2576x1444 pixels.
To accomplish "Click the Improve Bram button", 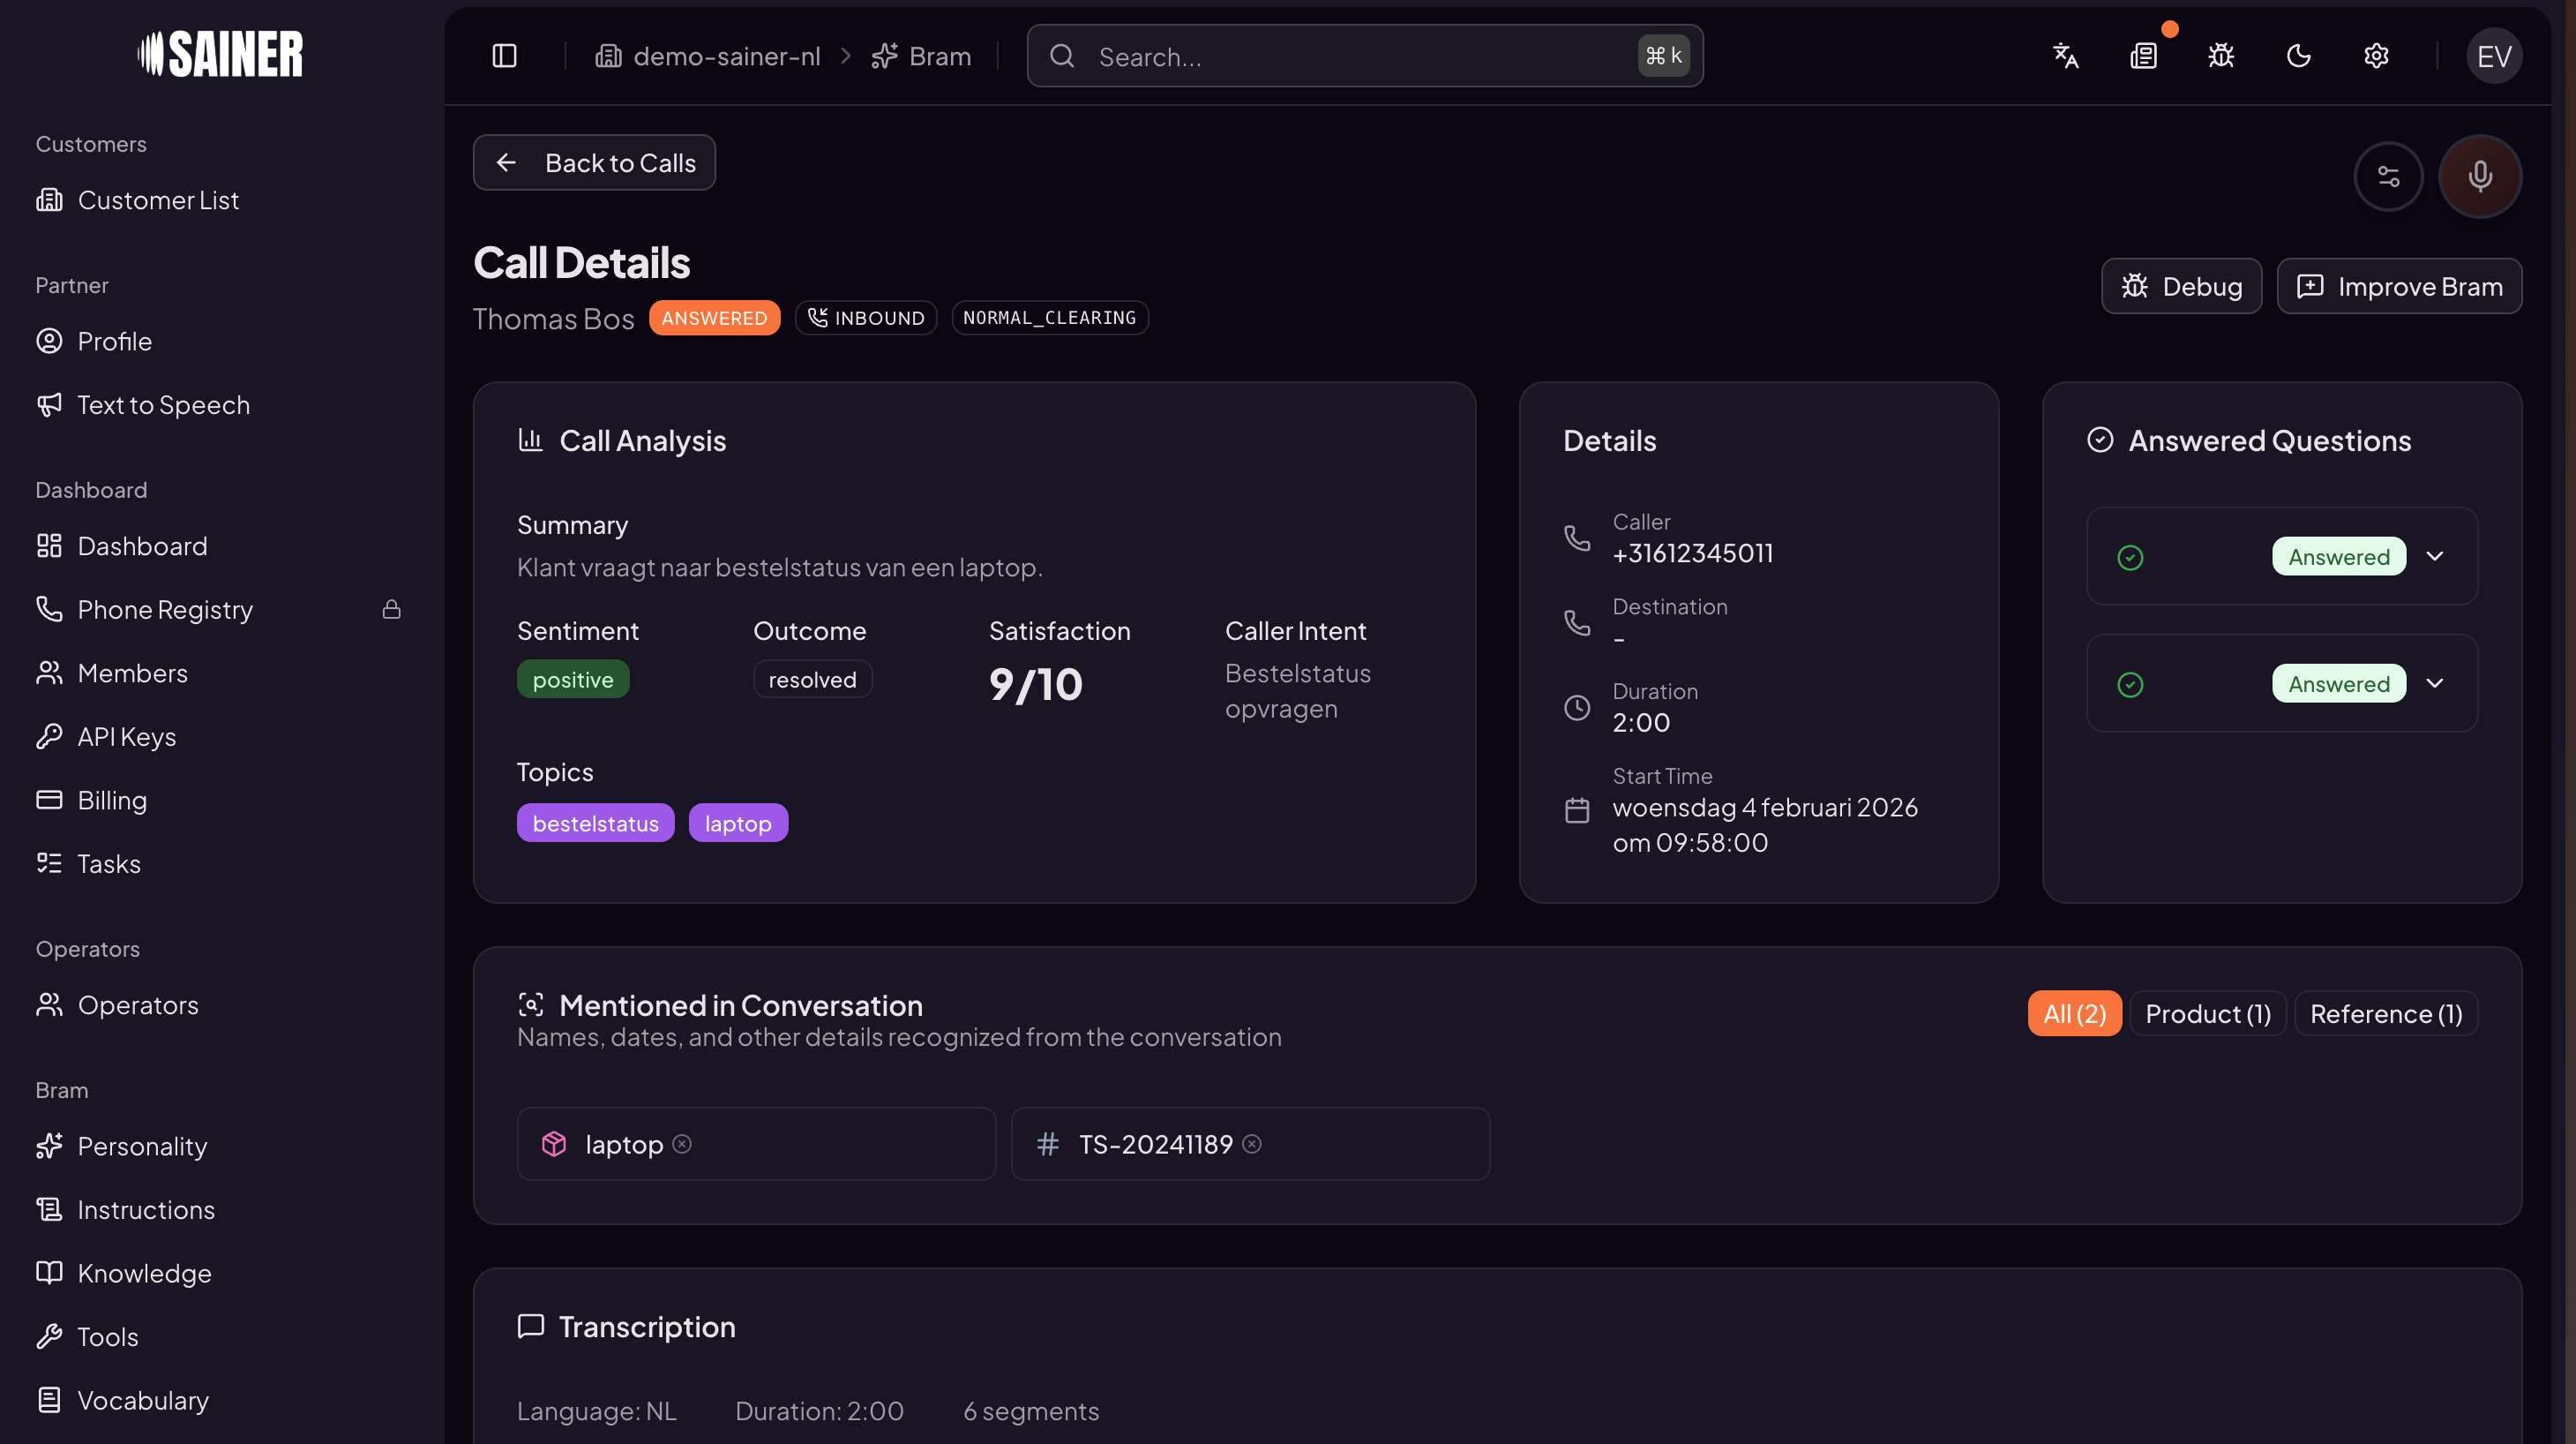I will (2398, 286).
